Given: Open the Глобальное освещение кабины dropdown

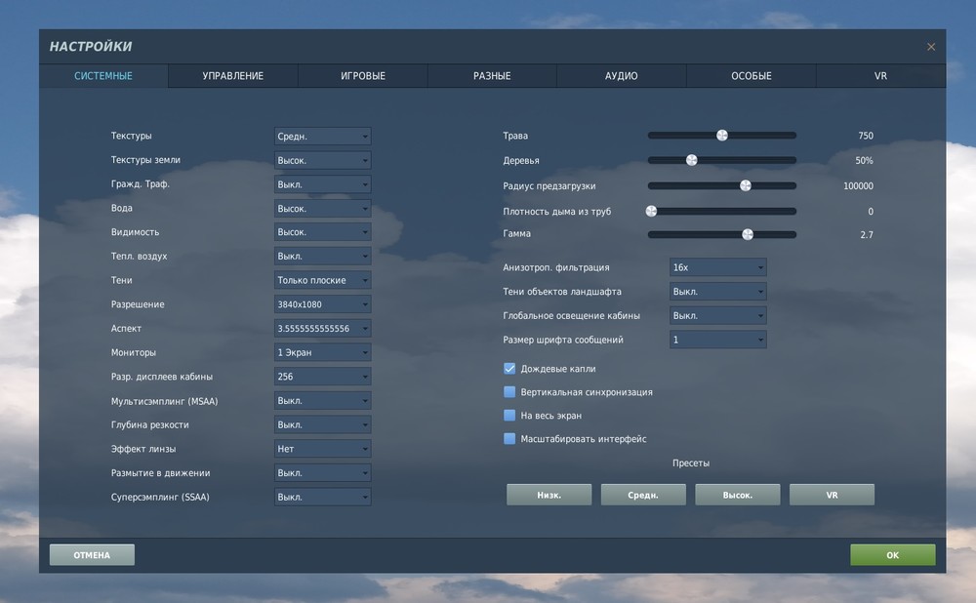Looking at the screenshot, I should click(x=717, y=315).
